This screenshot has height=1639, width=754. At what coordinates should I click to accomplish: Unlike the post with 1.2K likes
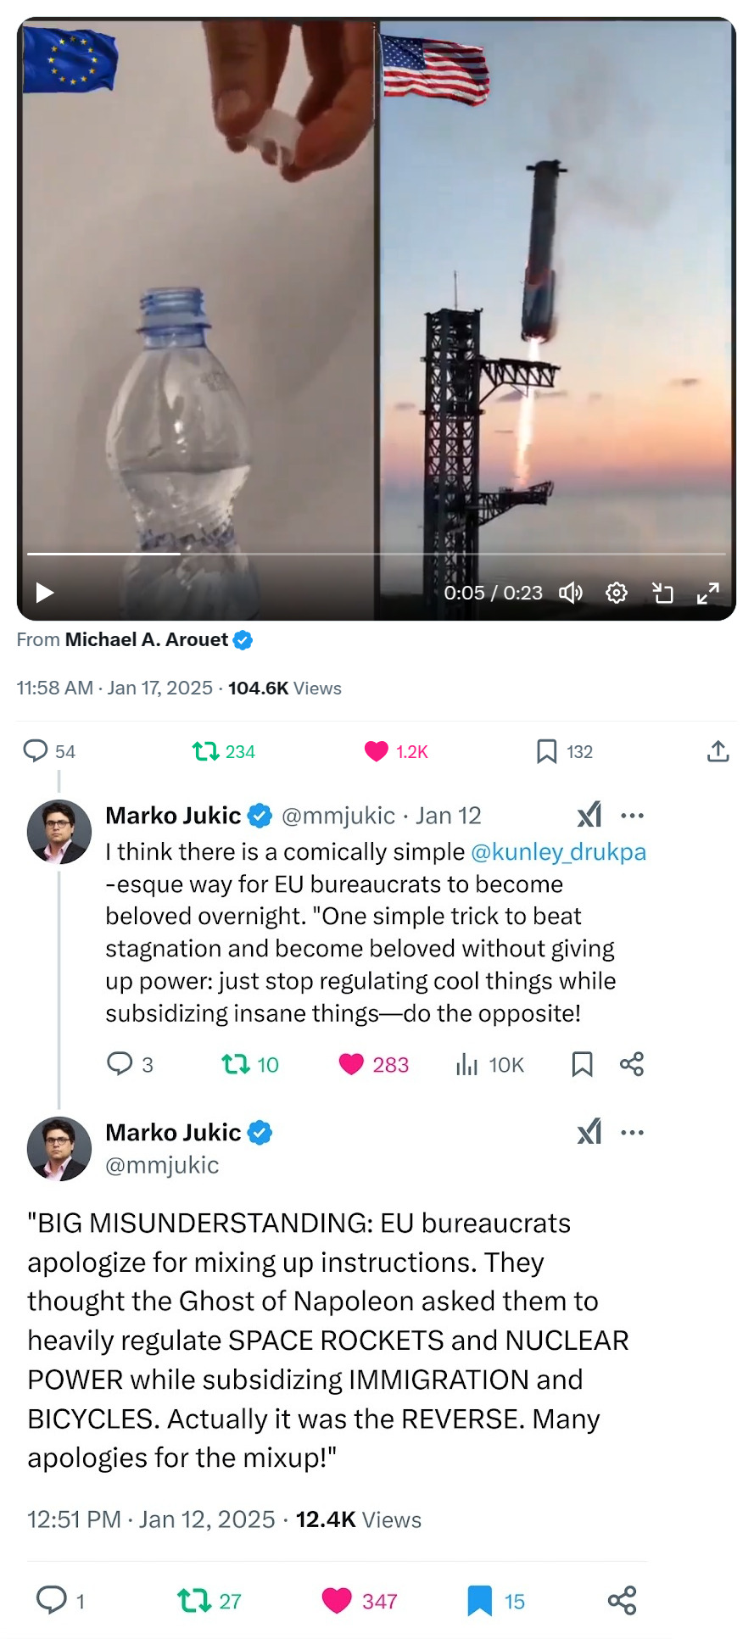coord(376,751)
